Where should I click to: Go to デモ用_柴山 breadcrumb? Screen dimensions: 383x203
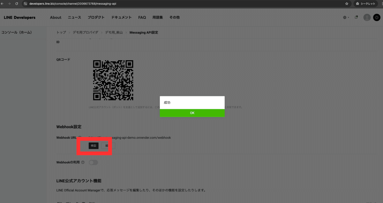[x=114, y=33]
